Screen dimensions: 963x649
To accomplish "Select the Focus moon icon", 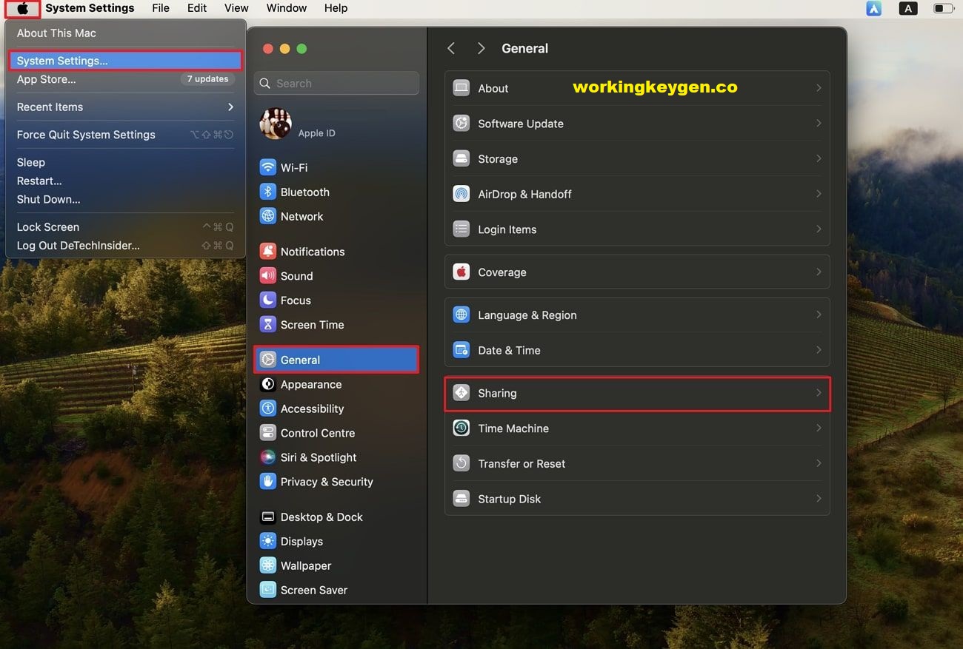I will 267,300.
